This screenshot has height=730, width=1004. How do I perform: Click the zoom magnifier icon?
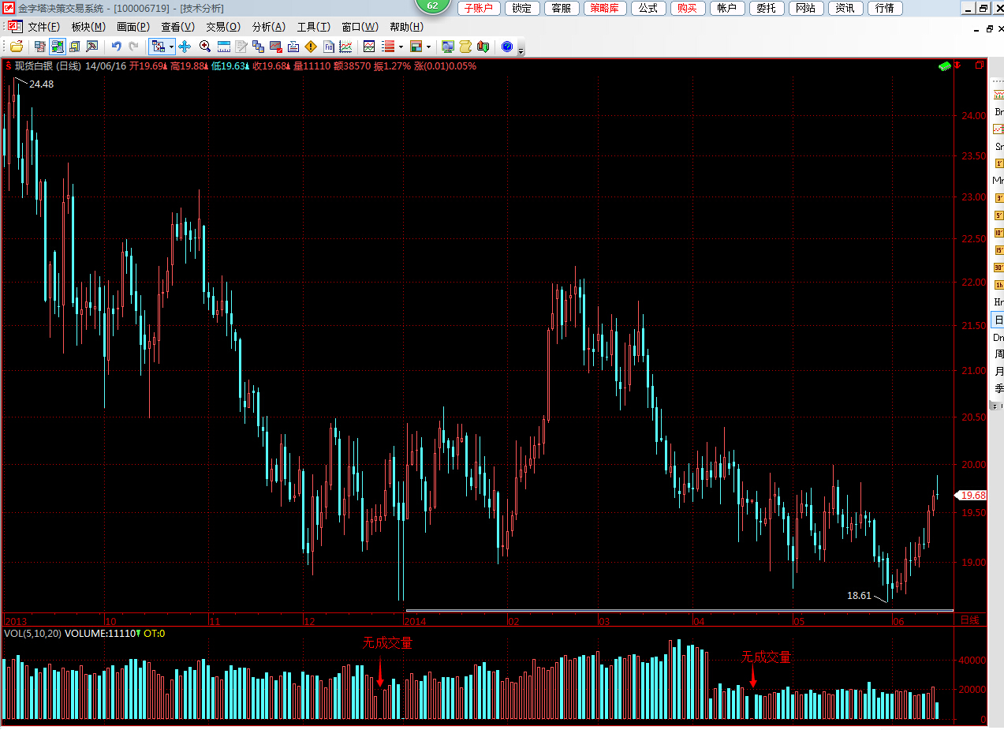pos(205,47)
